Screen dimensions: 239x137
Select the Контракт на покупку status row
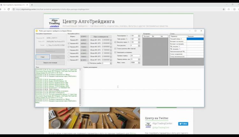(187, 41)
